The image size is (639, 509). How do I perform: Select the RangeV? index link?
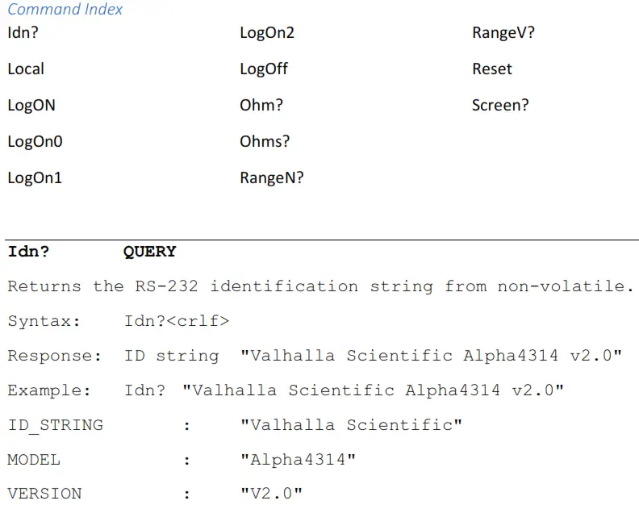pos(503,33)
